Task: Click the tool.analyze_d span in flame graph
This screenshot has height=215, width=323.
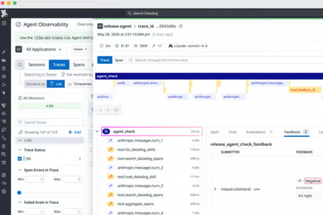Action: pos(305,90)
